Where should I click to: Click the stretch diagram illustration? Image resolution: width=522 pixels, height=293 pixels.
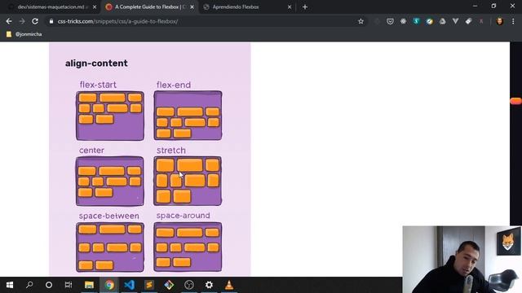[188, 181]
